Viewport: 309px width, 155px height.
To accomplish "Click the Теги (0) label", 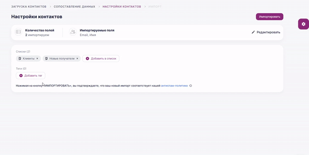I will (x=21, y=69).
